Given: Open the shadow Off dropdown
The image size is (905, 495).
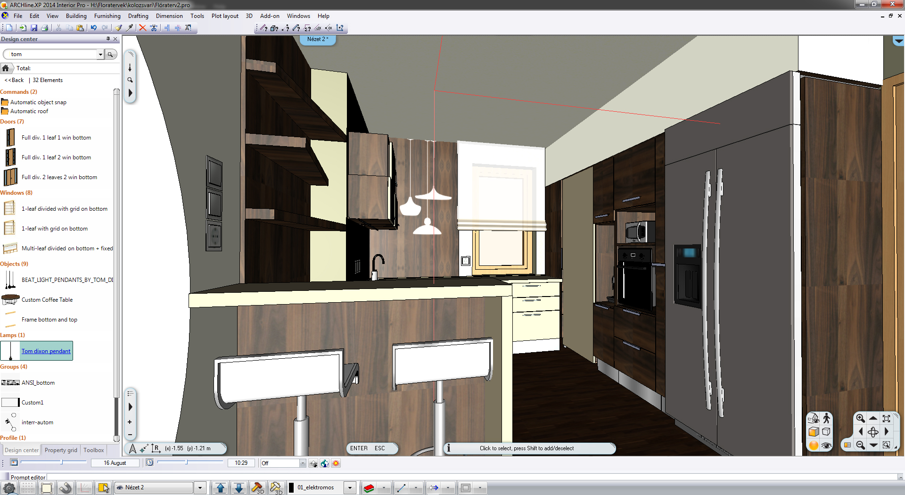Looking at the screenshot, I should tap(303, 463).
